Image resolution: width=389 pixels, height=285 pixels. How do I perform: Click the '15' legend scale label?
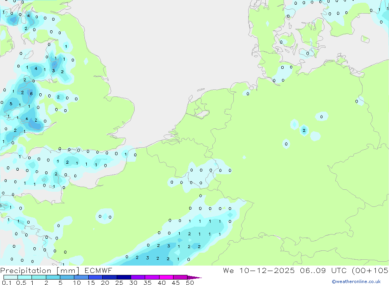(91, 283)
